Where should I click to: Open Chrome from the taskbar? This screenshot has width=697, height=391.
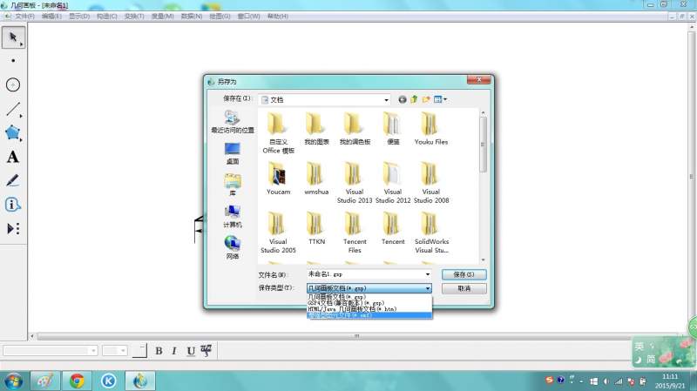[77, 381]
